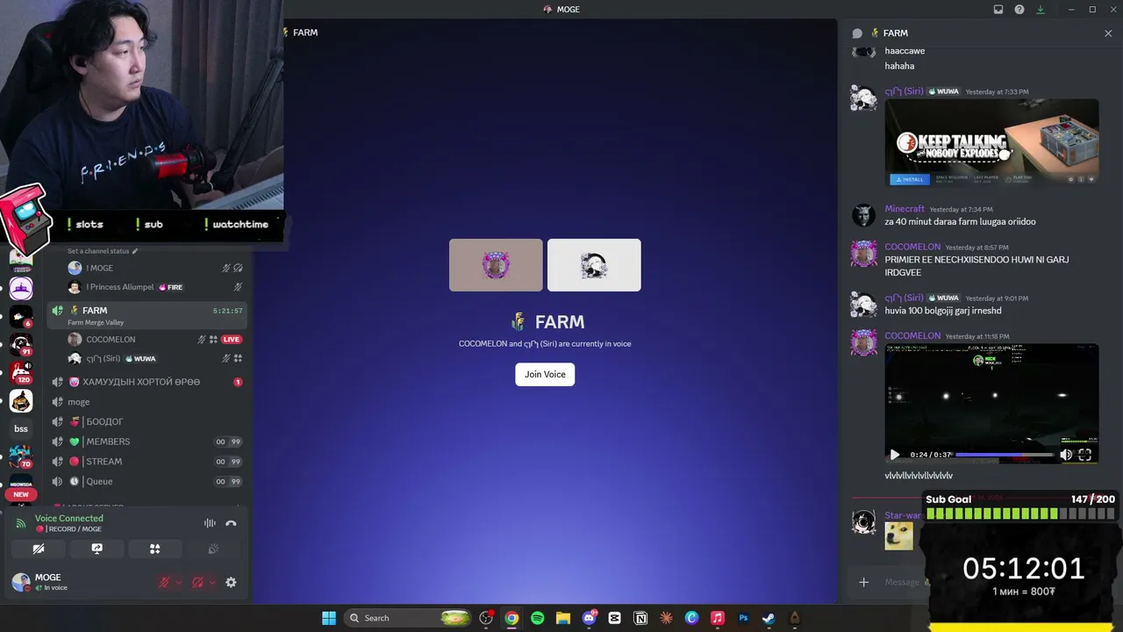Close the FARM chat panel
The image size is (1123, 632).
pyautogui.click(x=1108, y=33)
